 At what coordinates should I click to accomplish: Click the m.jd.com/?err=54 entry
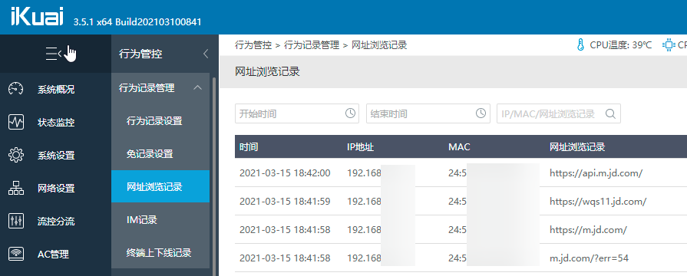[589, 258]
